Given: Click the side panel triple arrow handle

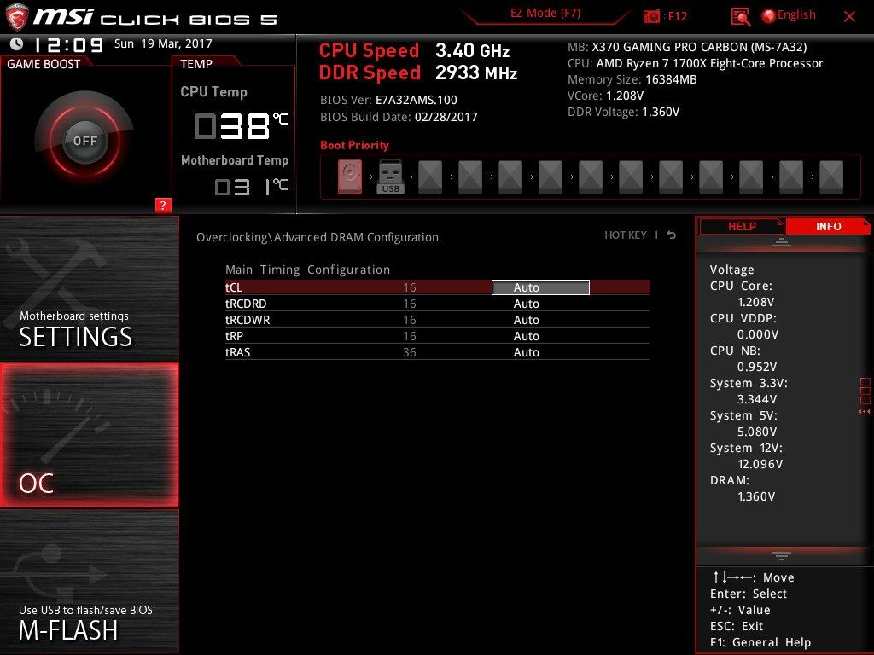Looking at the screenshot, I should point(864,412).
